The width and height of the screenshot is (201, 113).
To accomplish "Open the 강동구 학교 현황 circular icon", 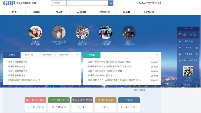I will tap(35, 32).
